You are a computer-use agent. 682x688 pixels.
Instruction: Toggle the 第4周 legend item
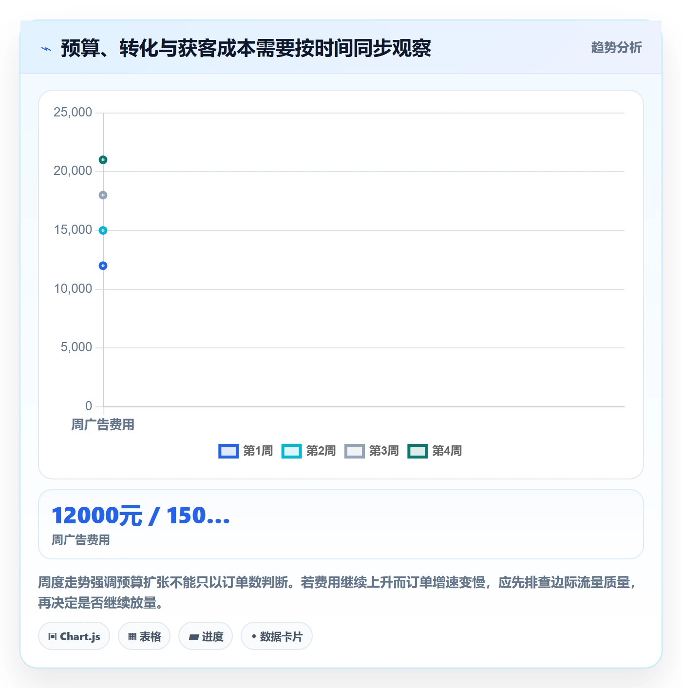click(x=435, y=451)
